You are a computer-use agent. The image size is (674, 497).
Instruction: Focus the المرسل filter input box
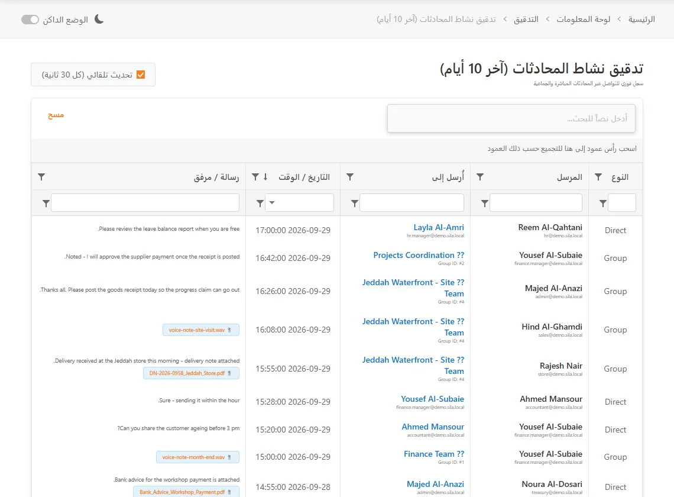(536, 203)
